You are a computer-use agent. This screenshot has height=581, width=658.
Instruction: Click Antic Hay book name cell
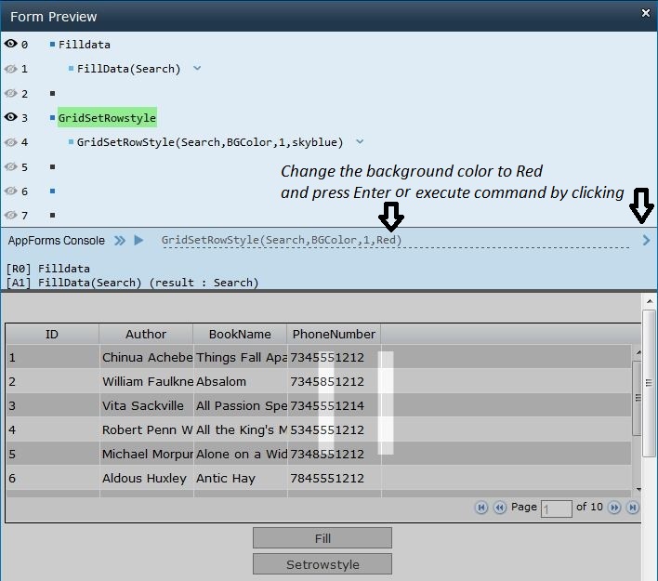(x=241, y=478)
